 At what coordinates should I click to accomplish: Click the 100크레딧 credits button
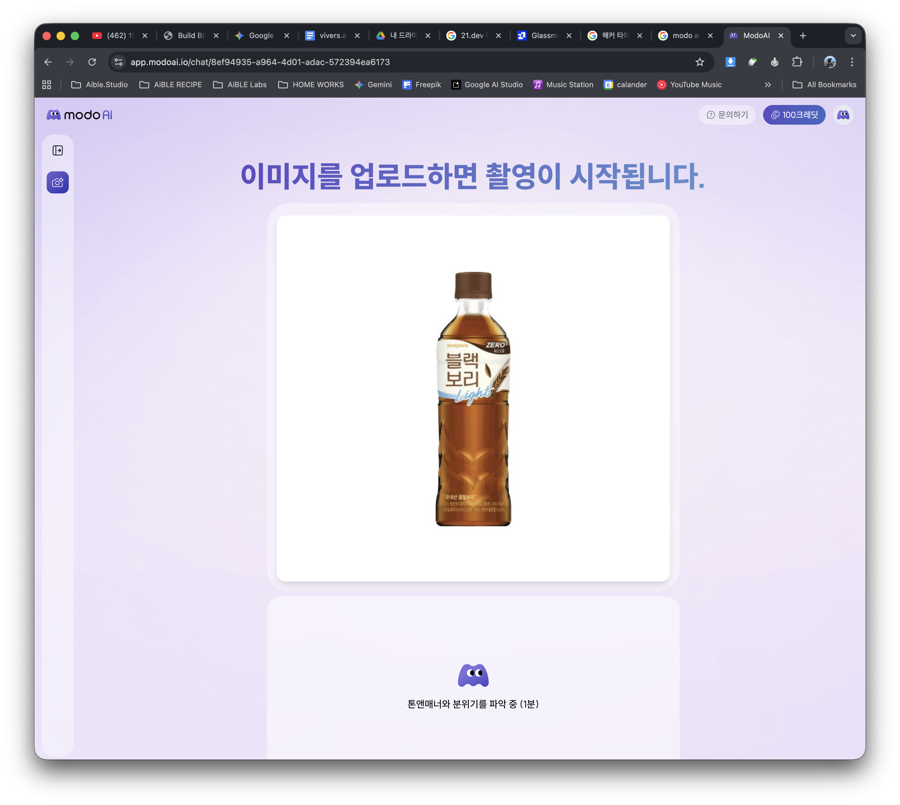click(x=794, y=115)
